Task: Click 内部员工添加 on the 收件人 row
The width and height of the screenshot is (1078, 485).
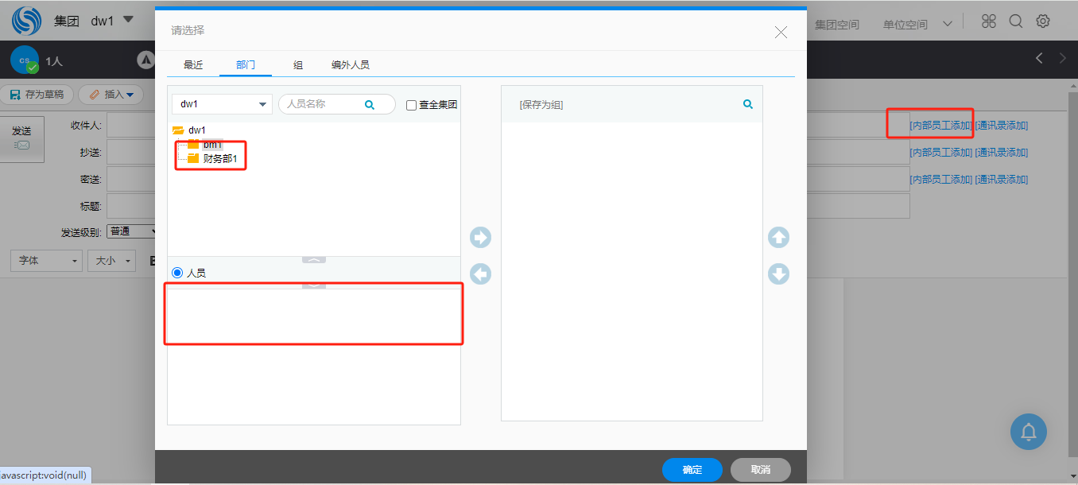Action: (940, 126)
